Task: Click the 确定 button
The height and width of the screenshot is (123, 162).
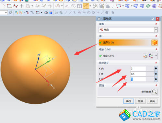Action: (x=129, y=101)
